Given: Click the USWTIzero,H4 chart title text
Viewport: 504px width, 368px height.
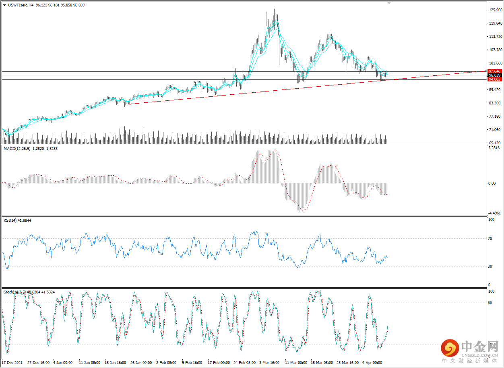Looking at the screenshot, I should [x=20, y=5].
